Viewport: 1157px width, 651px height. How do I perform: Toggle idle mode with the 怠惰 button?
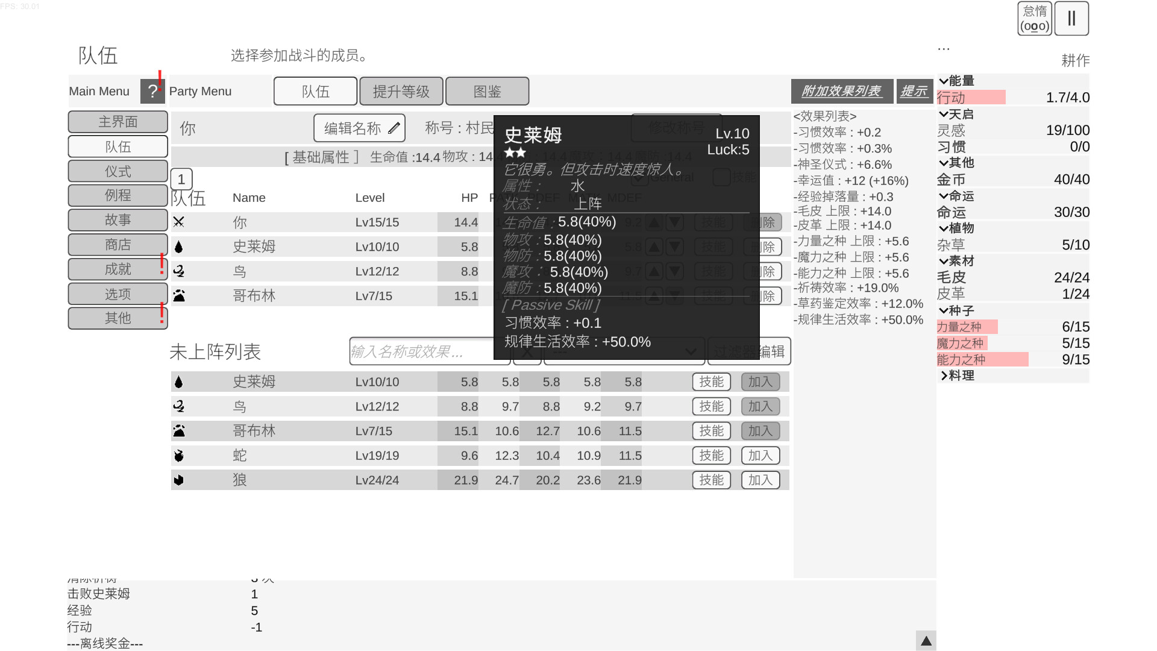(x=1034, y=19)
